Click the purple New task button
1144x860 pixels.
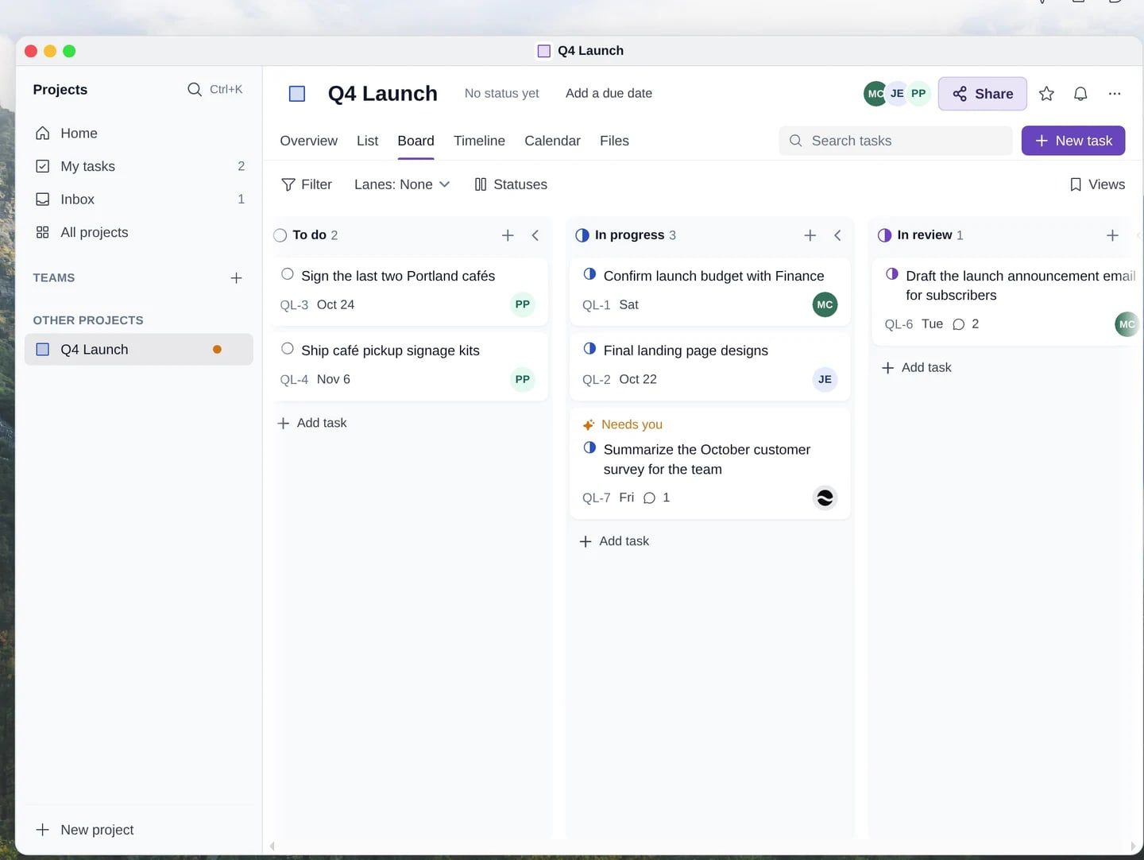click(x=1073, y=141)
